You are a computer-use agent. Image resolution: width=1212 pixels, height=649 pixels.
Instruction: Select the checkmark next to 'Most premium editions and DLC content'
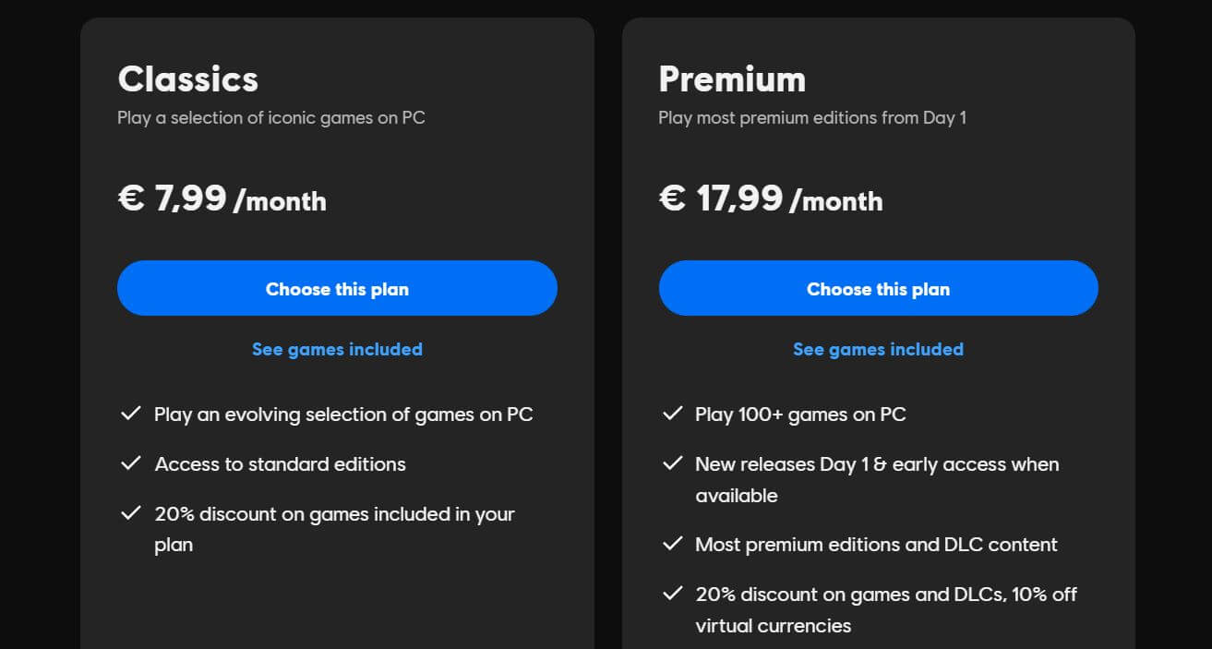pyautogui.click(x=671, y=544)
